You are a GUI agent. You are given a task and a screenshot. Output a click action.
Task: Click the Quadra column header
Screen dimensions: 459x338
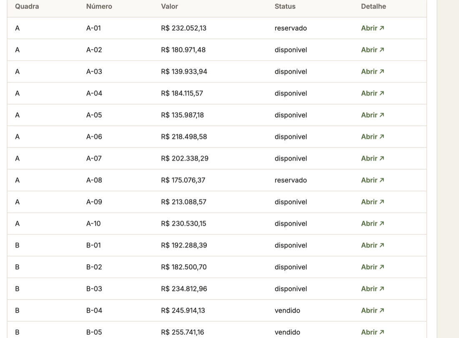(27, 6)
